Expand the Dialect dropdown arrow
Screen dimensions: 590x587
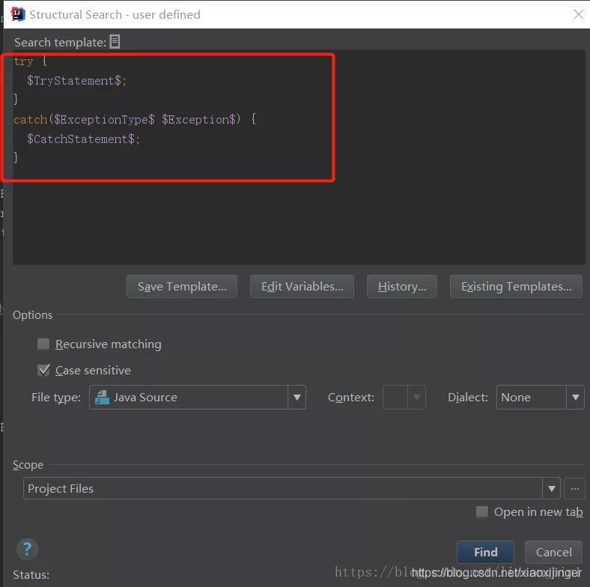coord(575,398)
